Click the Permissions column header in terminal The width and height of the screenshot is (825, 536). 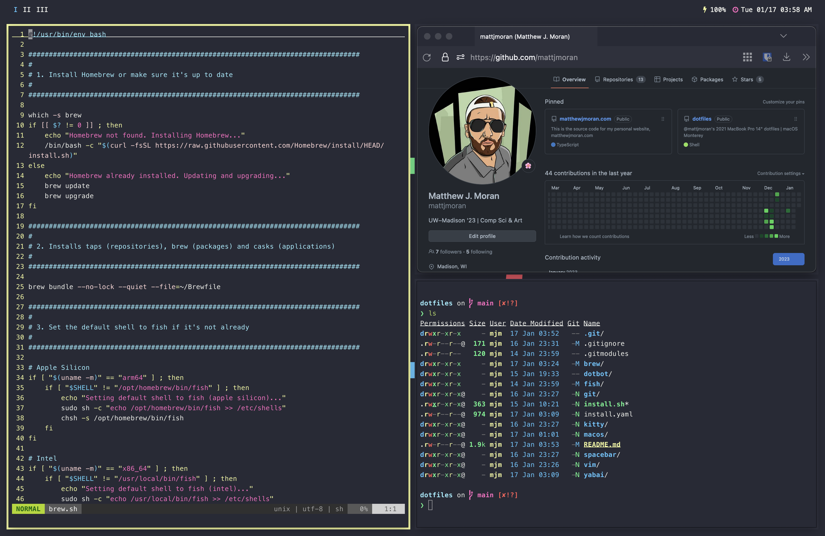pyautogui.click(x=442, y=323)
